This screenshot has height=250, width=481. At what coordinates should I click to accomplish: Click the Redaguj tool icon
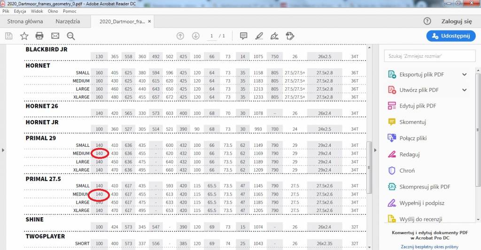[x=392, y=154]
